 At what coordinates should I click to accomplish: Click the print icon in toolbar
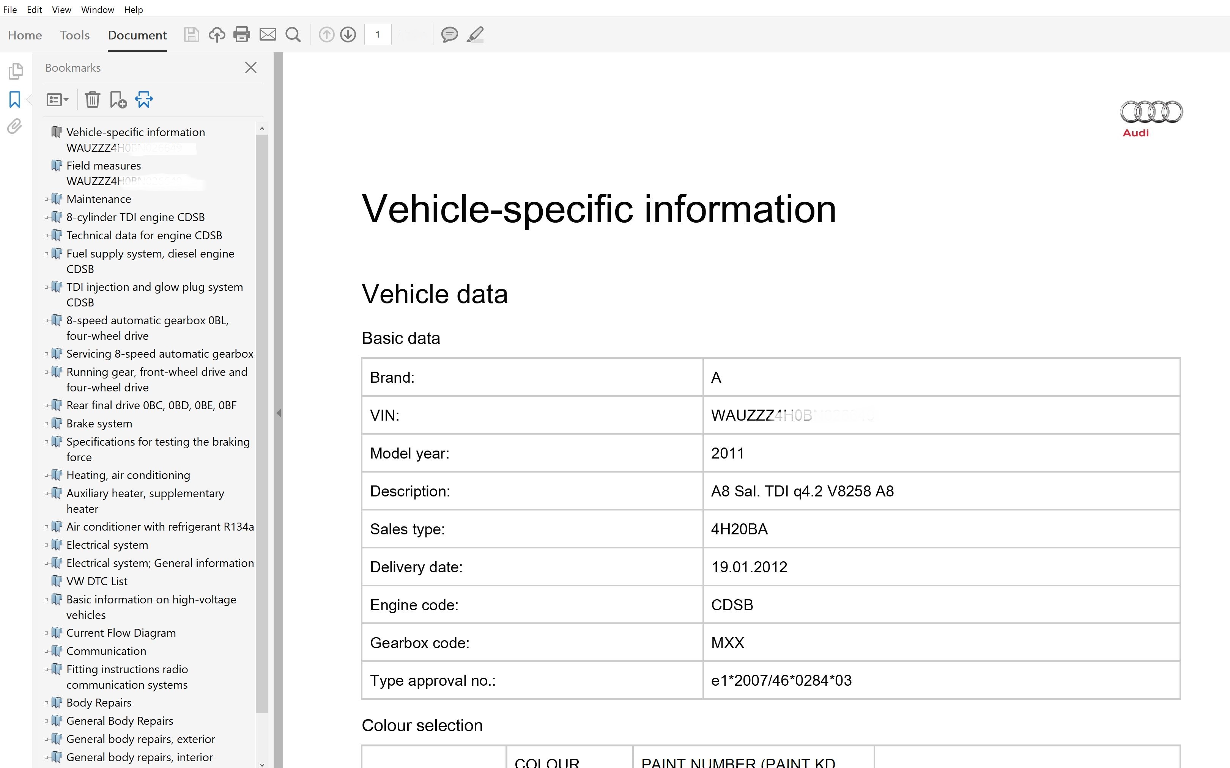[241, 35]
